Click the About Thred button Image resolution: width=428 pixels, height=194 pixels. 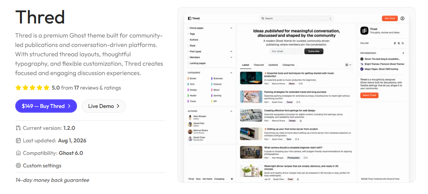point(369,95)
